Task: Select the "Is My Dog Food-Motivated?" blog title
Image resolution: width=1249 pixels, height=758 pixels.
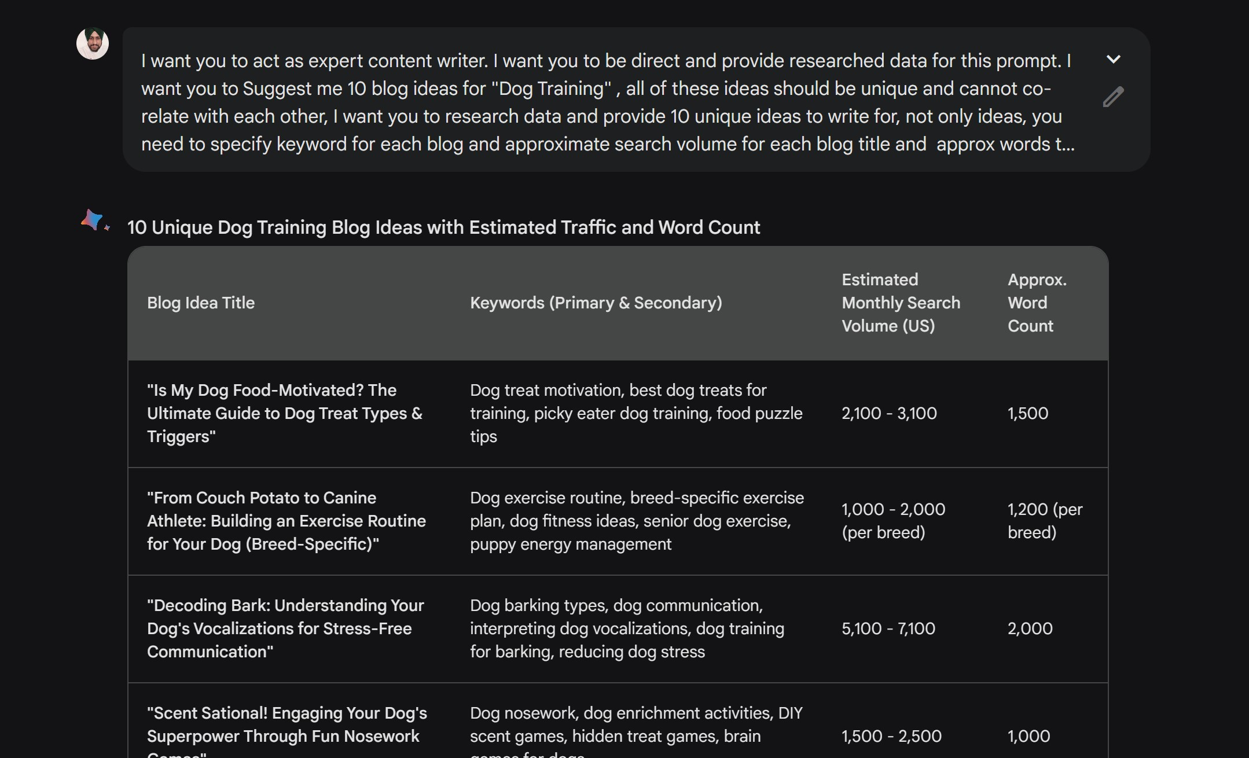Action: [285, 413]
